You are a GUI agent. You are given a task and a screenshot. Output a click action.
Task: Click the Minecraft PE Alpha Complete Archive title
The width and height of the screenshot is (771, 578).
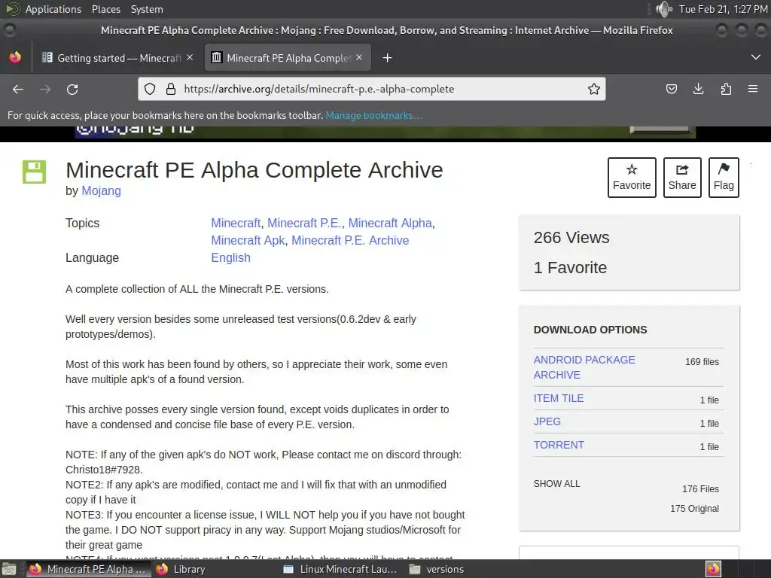[254, 170]
